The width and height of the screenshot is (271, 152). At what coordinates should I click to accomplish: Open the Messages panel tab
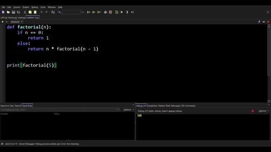coord(176,106)
